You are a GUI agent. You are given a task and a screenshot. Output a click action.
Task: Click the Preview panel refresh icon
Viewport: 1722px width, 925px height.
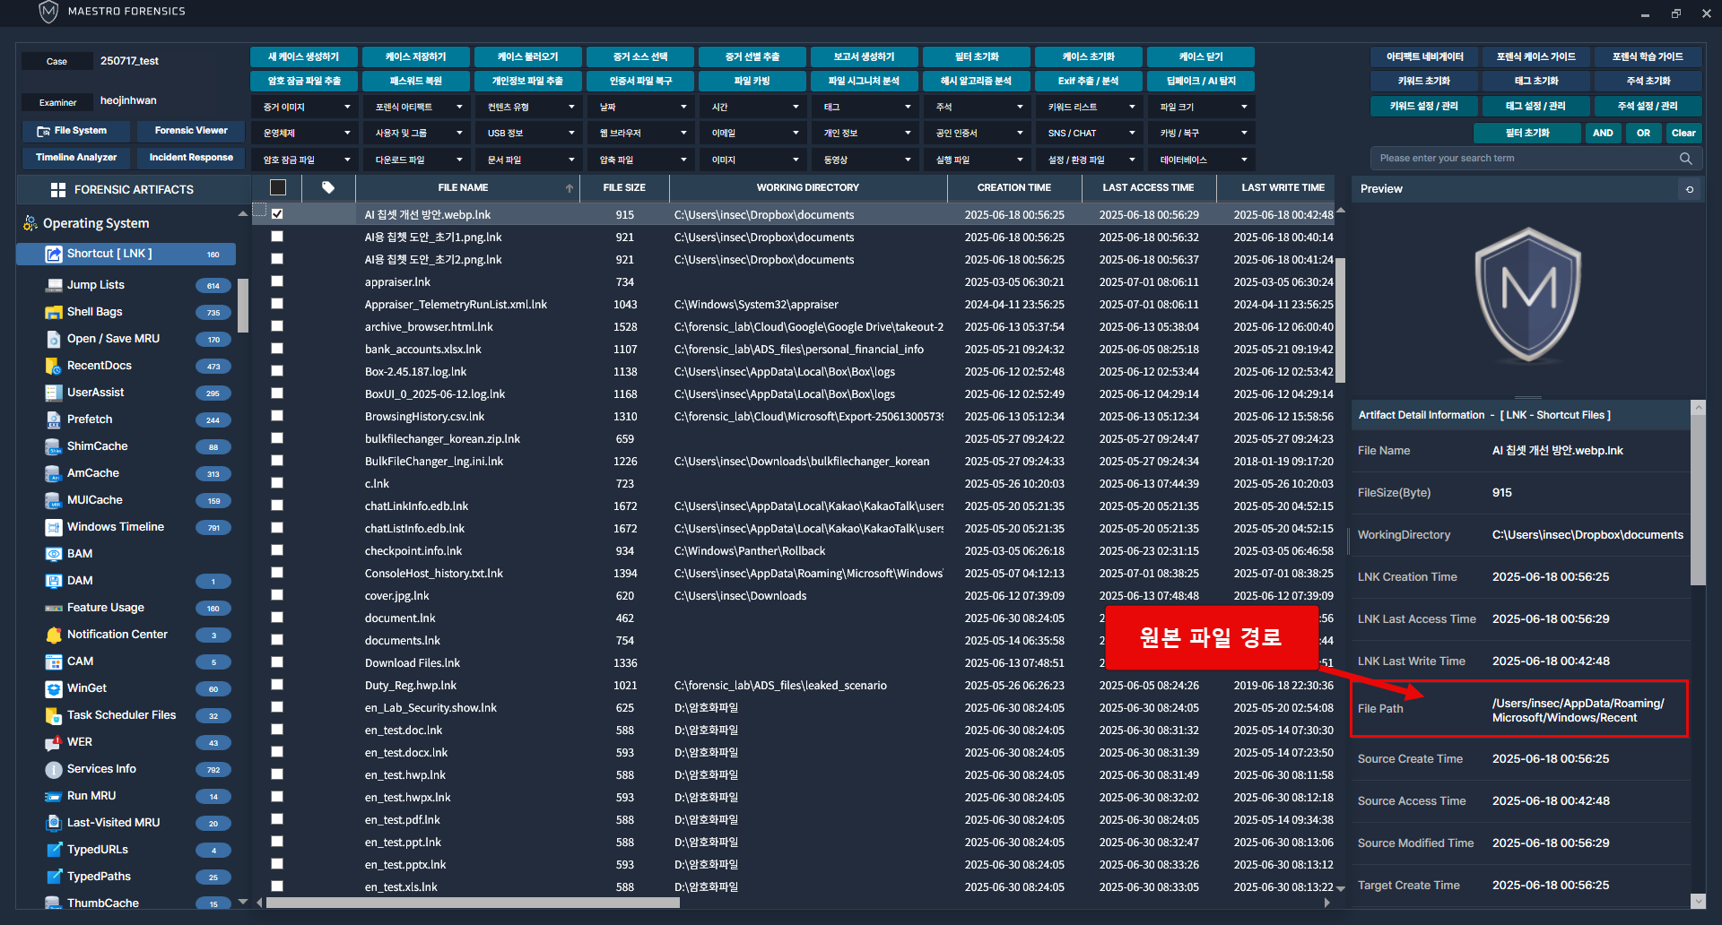(x=1690, y=189)
